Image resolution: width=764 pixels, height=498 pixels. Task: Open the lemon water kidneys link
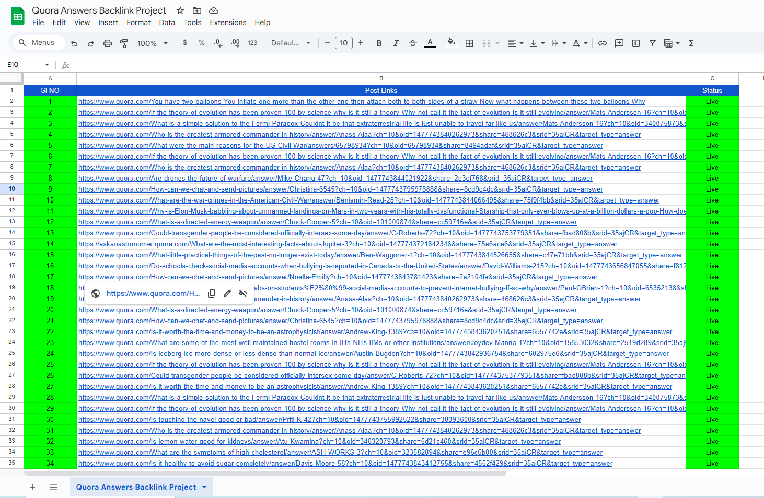click(x=319, y=442)
